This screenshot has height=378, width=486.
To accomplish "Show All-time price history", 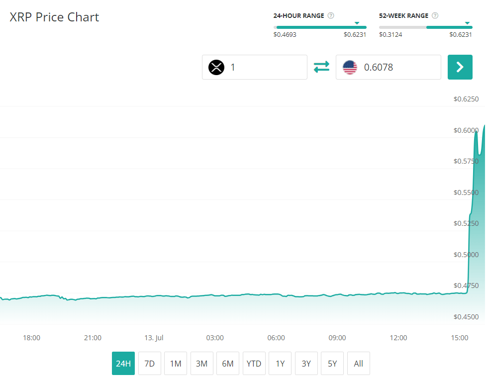I will tap(358, 364).
